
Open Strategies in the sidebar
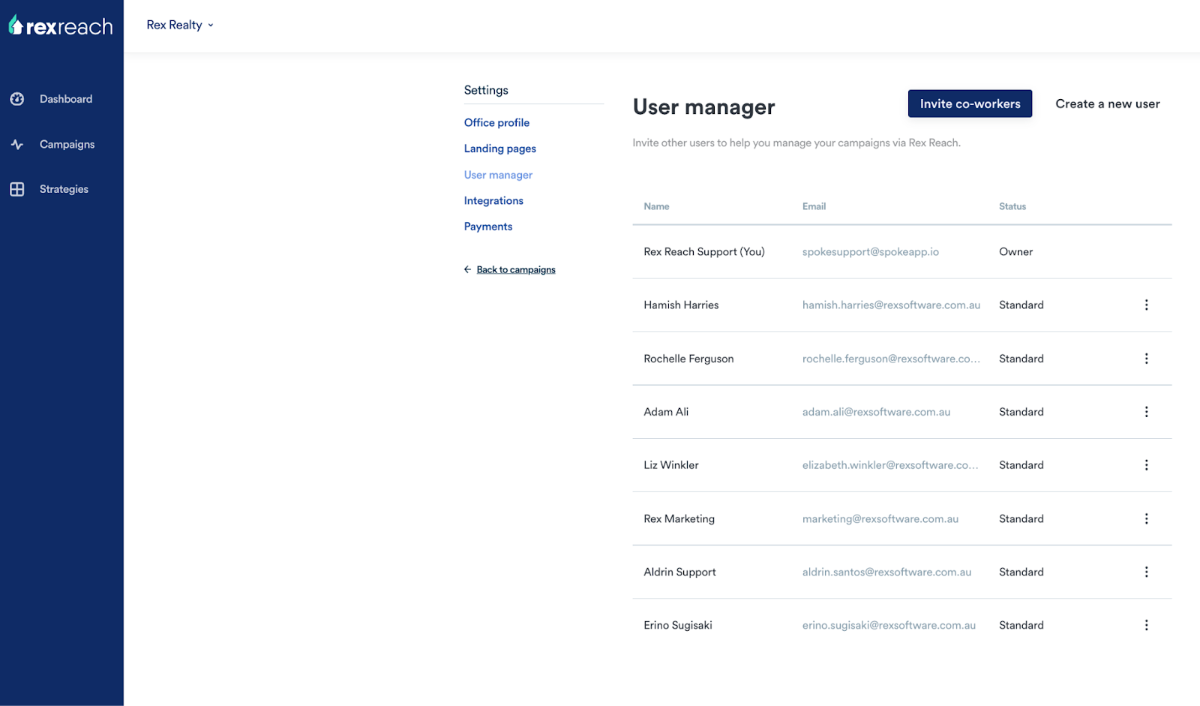64,189
